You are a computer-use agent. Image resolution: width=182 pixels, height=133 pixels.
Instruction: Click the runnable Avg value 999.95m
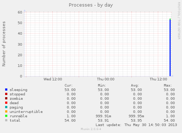[136, 116]
